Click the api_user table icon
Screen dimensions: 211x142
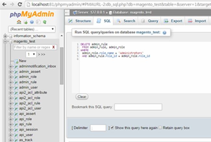coord(16,135)
